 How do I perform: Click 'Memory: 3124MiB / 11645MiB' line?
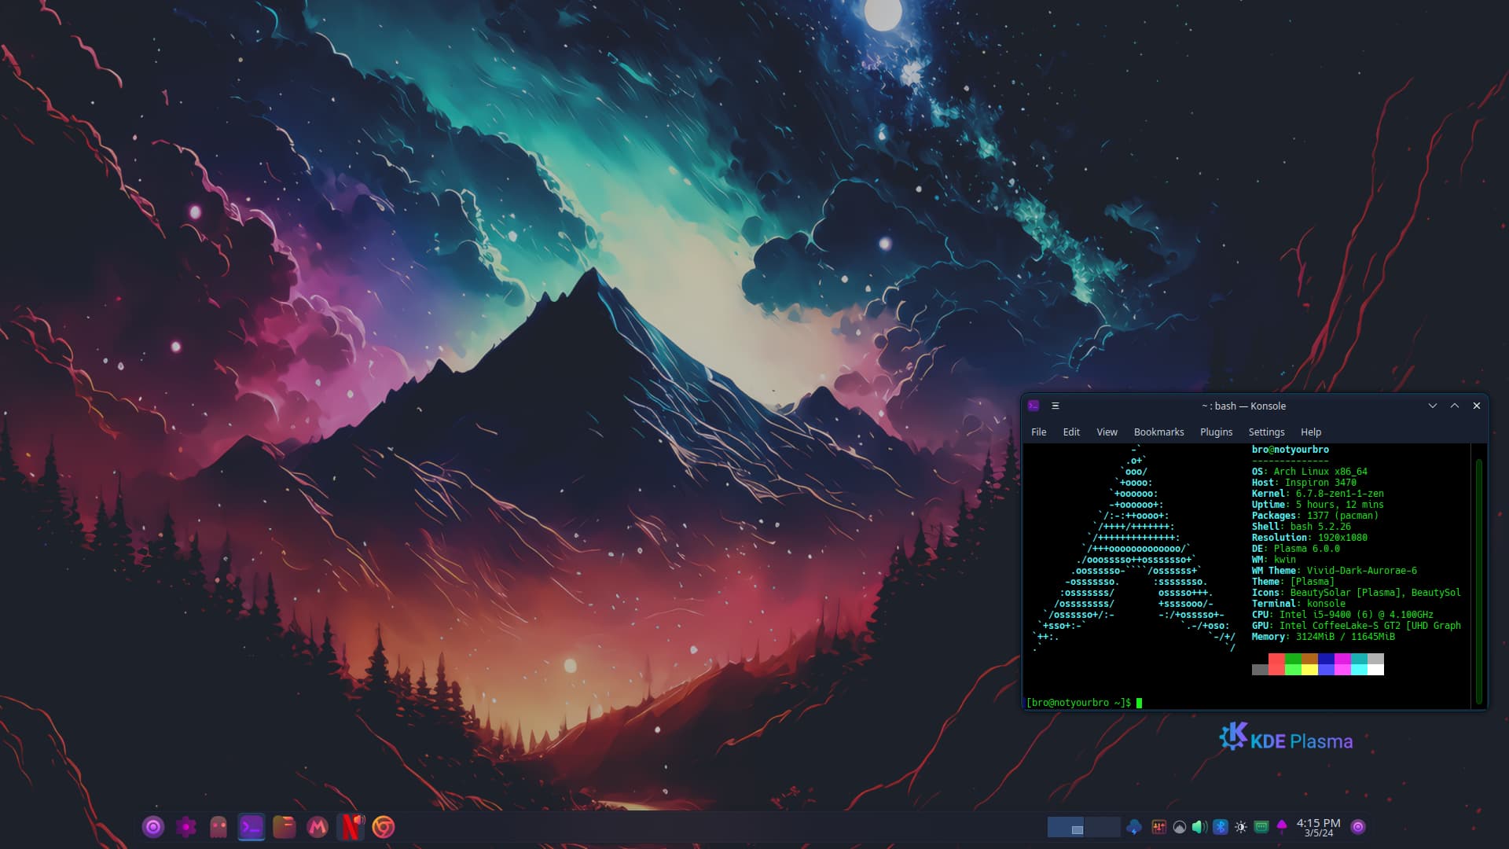point(1323,637)
